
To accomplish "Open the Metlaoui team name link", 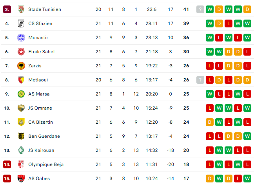I will [38, 80].
